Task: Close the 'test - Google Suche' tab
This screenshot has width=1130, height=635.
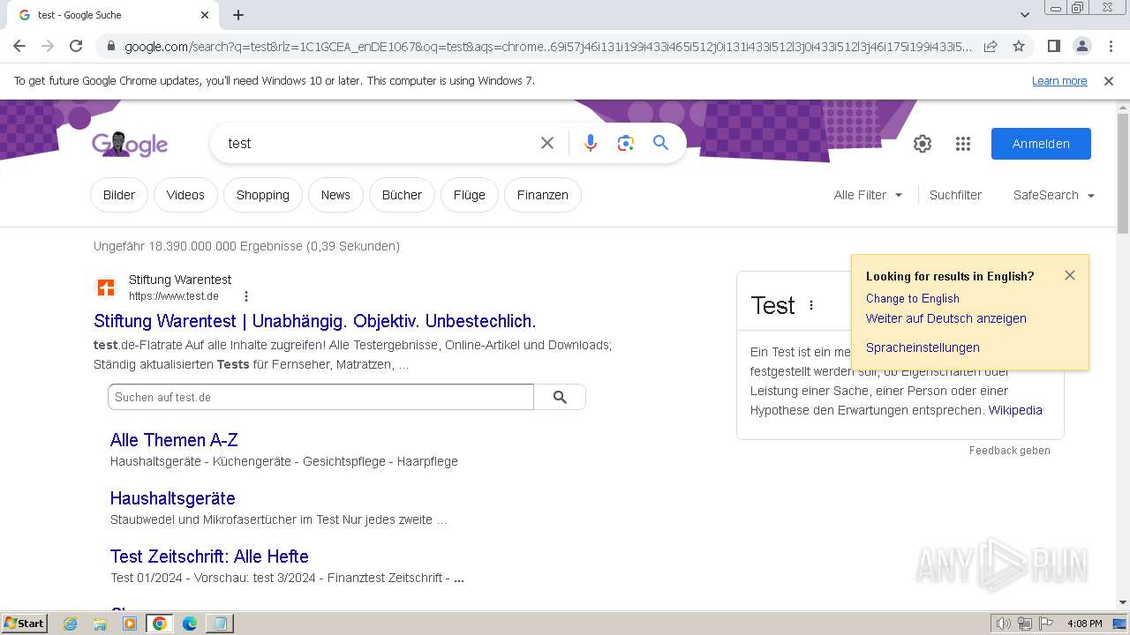Action: pos(205,15)
